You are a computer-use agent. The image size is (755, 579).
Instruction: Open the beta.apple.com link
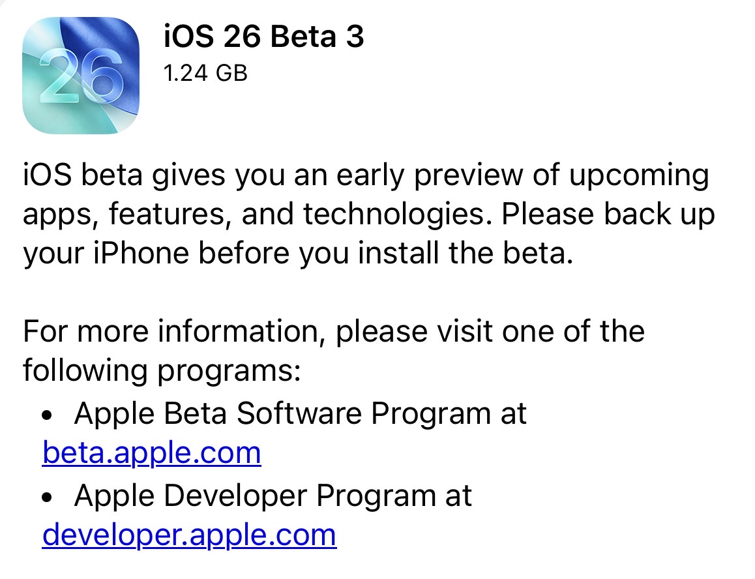(151, 452)
